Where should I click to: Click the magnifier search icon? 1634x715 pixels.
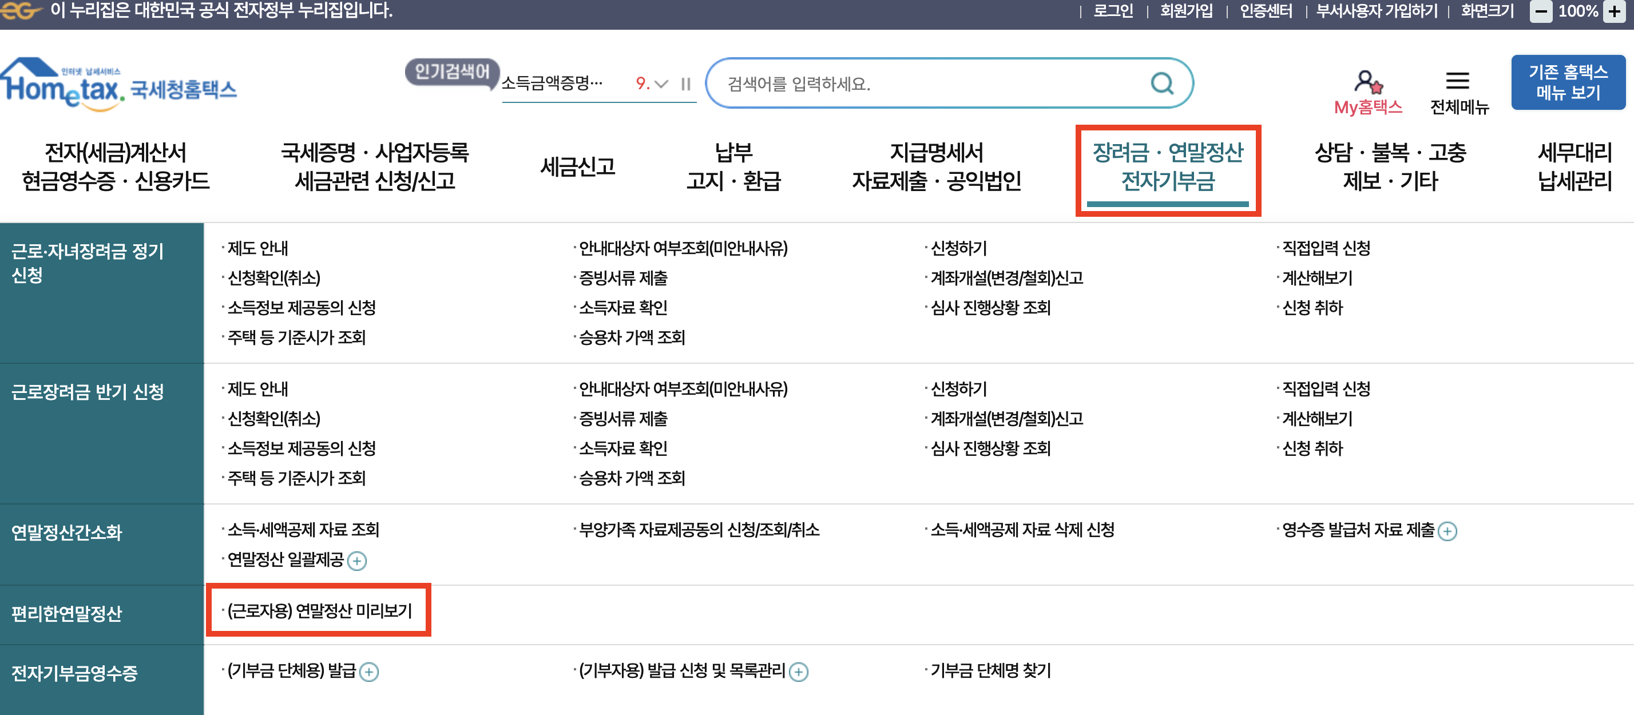tap(1161, 83)
